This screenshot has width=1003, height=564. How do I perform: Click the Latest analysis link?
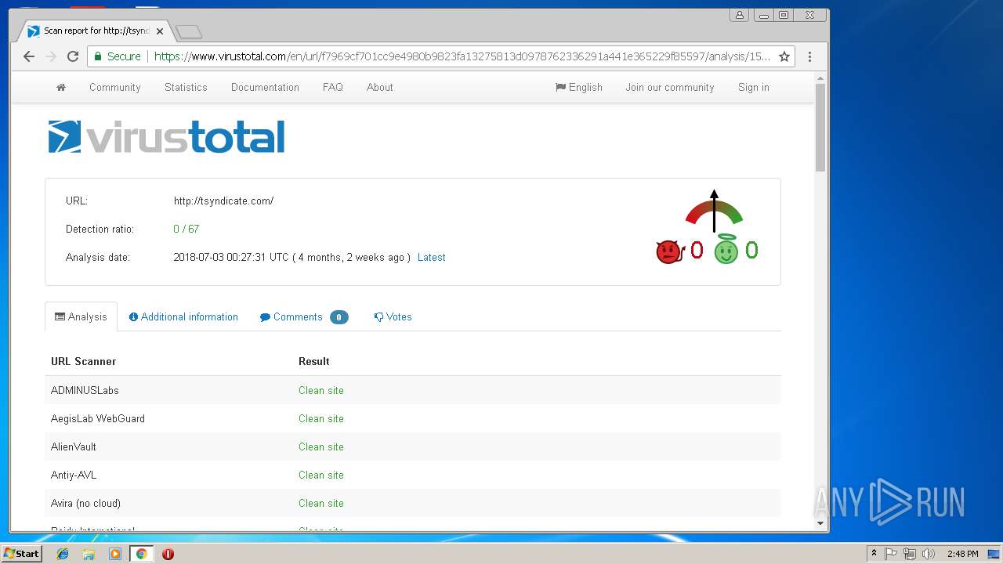tap(432, 257)
